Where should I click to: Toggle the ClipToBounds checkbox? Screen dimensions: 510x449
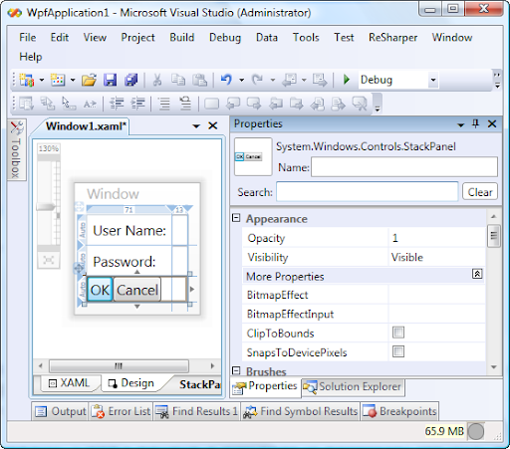click(398, 333)
